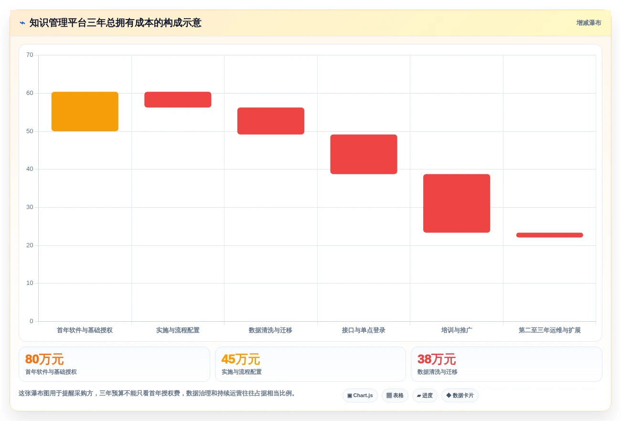Select the 数据卡片 tag chip

[x=460, y=395]
